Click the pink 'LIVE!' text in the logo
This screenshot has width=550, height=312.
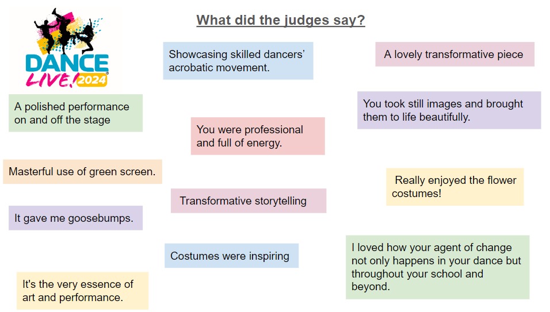click(52, 80)
